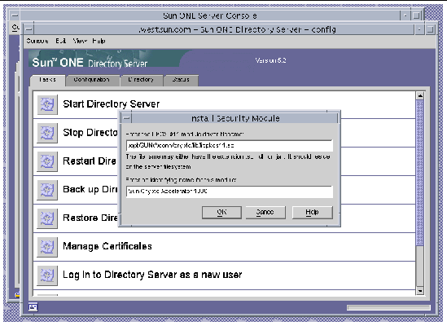The image size is (447, 326).
Task: Open the View menu
Action: tap(80, 41)
